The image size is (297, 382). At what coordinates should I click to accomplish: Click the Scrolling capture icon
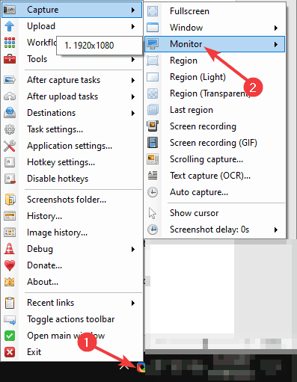tap(153, 159)
